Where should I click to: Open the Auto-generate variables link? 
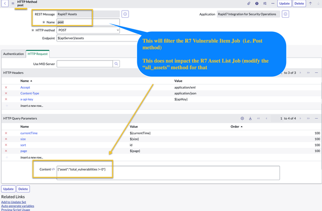[18, 206]
